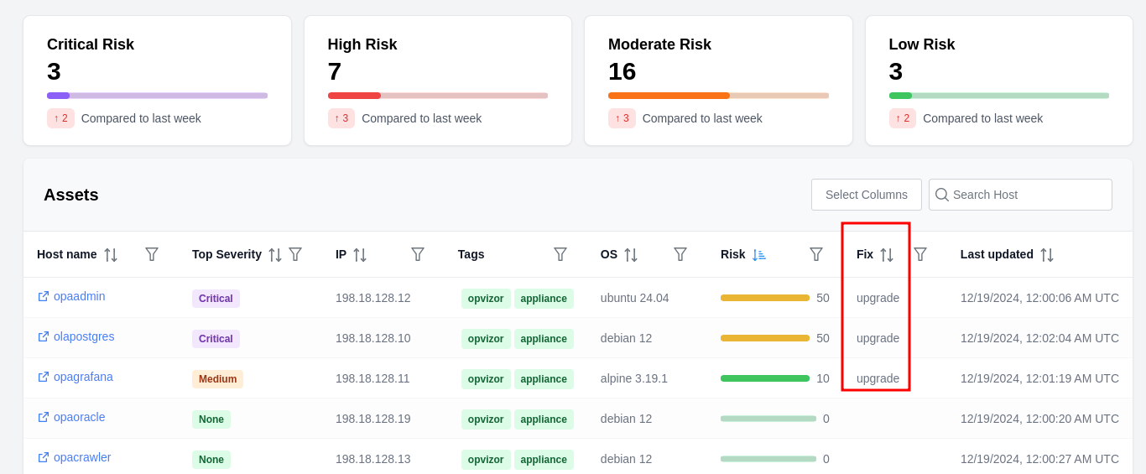This screenshot has height=474, width=1146.
Task: Open the opaadmin host link
Action: point(79,296)
